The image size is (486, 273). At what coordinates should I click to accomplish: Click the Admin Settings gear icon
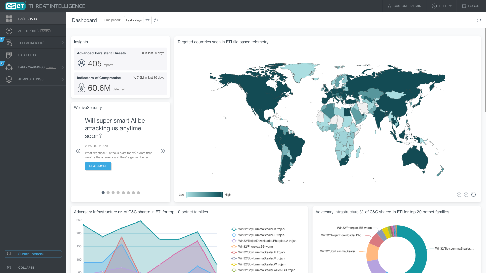[9, 79]
